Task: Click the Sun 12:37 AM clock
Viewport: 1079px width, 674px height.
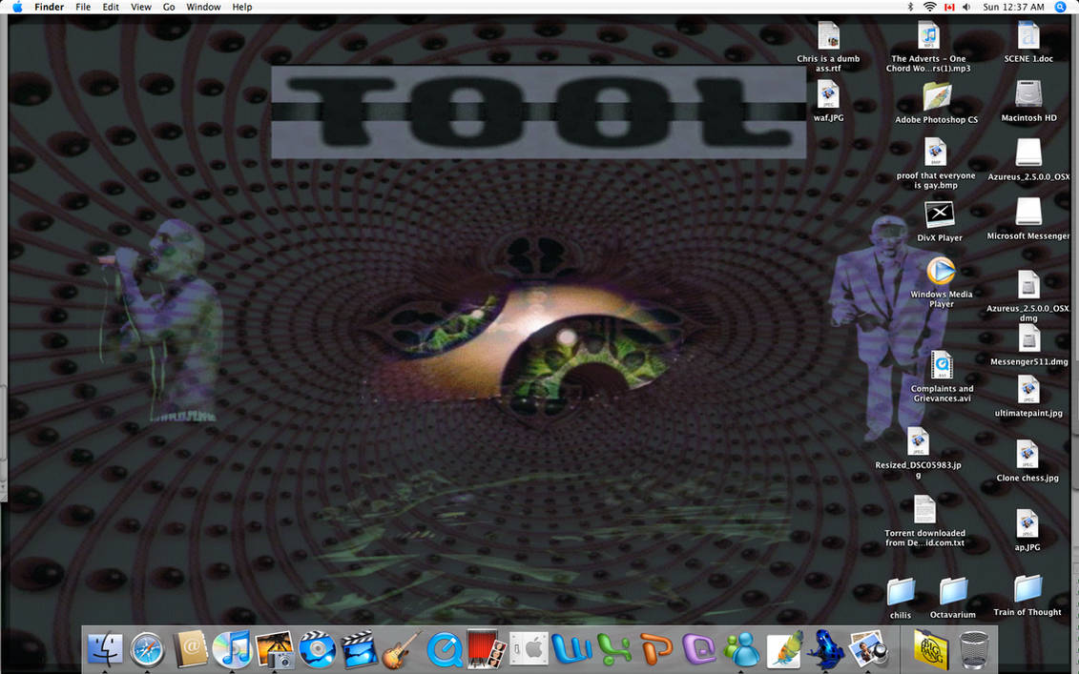Action: [1013, 7]
